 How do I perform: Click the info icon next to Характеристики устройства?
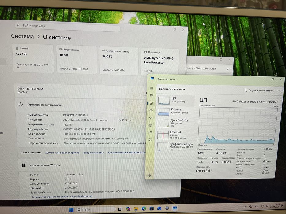(21, 105)
